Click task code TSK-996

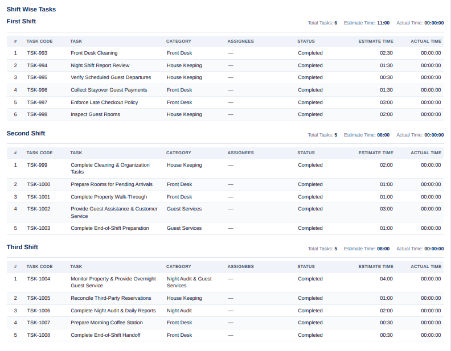pos(37,90)
